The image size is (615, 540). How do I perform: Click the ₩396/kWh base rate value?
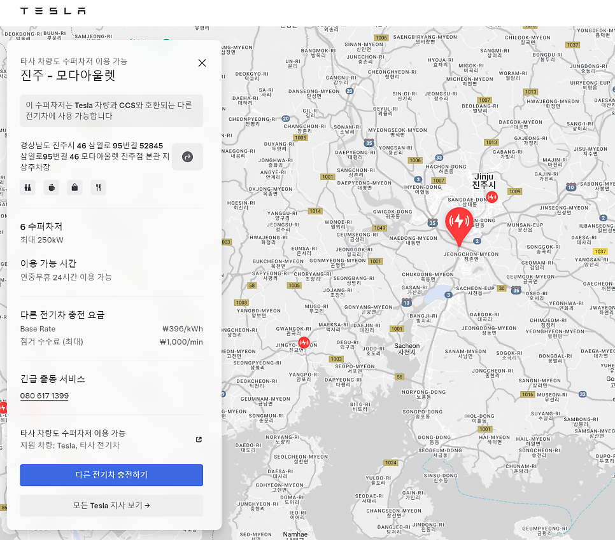tap(182, 329)
